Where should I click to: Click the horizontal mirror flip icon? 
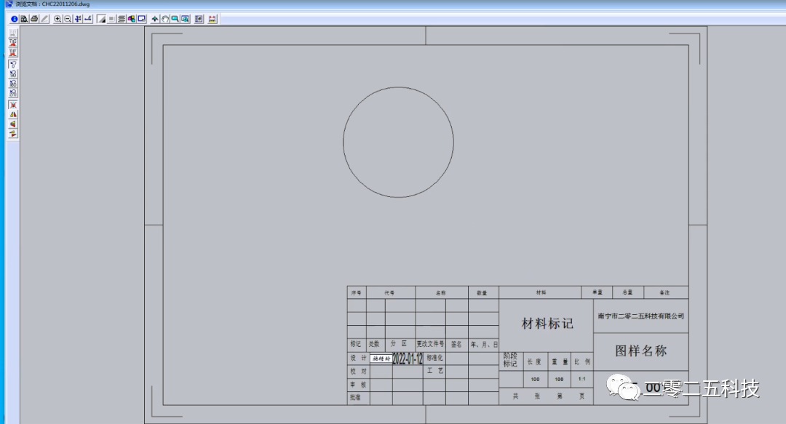tap(13, 114)
